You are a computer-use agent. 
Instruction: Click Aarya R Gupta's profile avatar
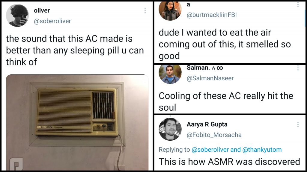170,129
